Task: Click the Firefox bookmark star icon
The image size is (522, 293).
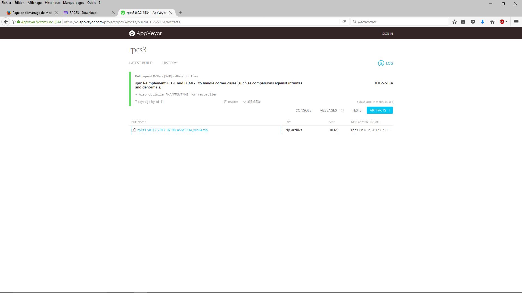Action: pyautogui.click(x=454, y=22)
